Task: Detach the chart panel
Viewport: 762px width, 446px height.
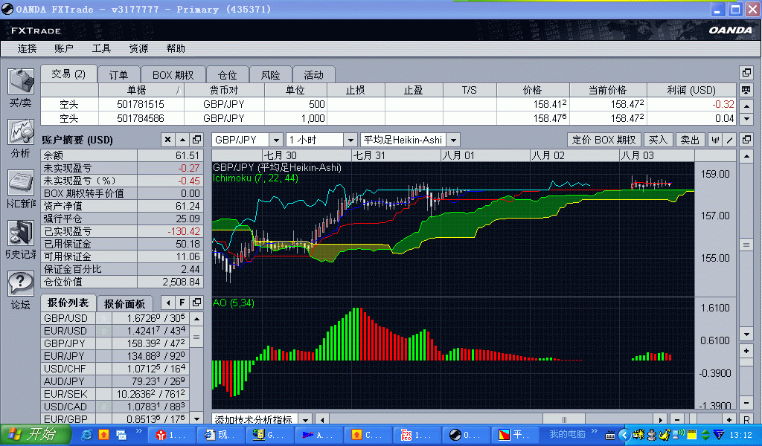Action: [x=746, y=140]
